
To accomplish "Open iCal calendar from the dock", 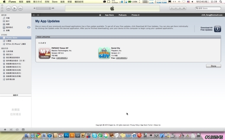I will pyautogui.click(x=61, y=135).
